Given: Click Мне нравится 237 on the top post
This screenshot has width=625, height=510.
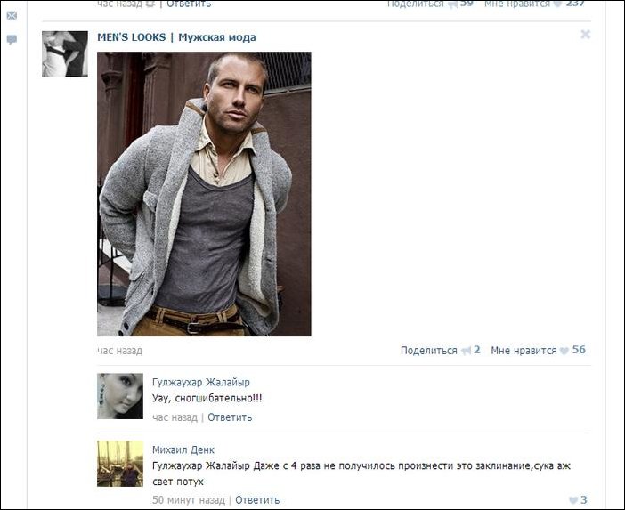Looking at the screenshot, I should (x=534, y=4).
